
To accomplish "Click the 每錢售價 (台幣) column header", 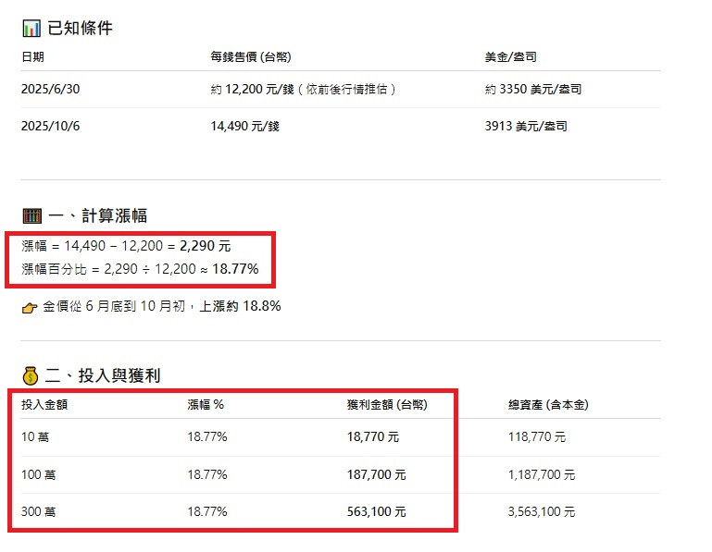I will click(251, 56).
